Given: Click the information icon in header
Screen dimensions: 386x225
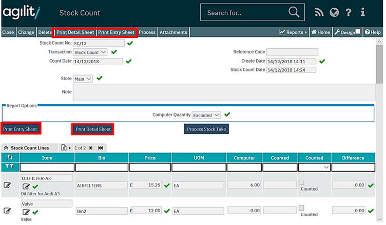Looking at the screenshot, I should (x=363, y=12).
